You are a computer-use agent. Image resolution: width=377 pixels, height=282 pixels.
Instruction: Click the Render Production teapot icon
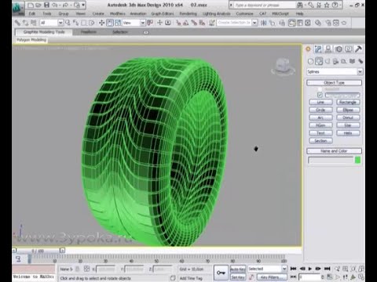coord(344,23)
